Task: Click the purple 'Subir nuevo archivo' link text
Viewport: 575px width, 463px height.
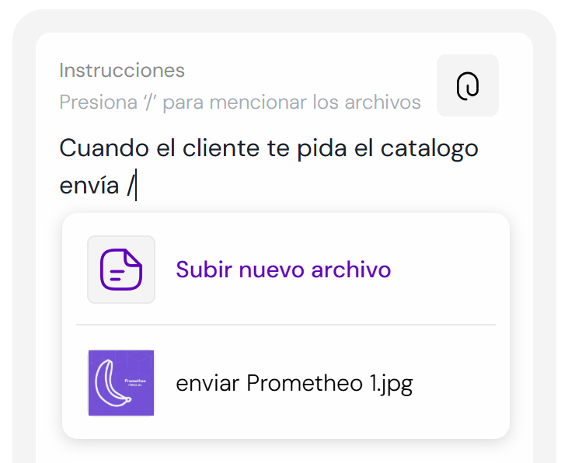Action: (x=283, y=270)
